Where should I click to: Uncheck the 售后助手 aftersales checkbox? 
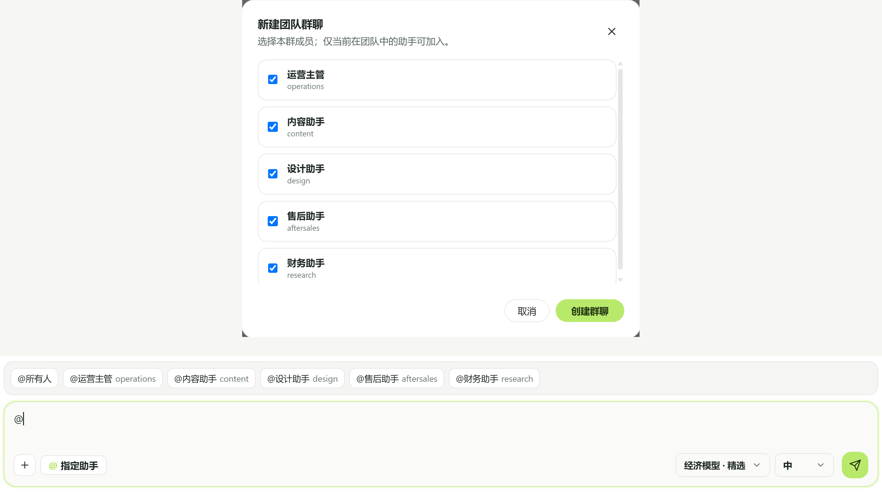[x=272, y=221]
